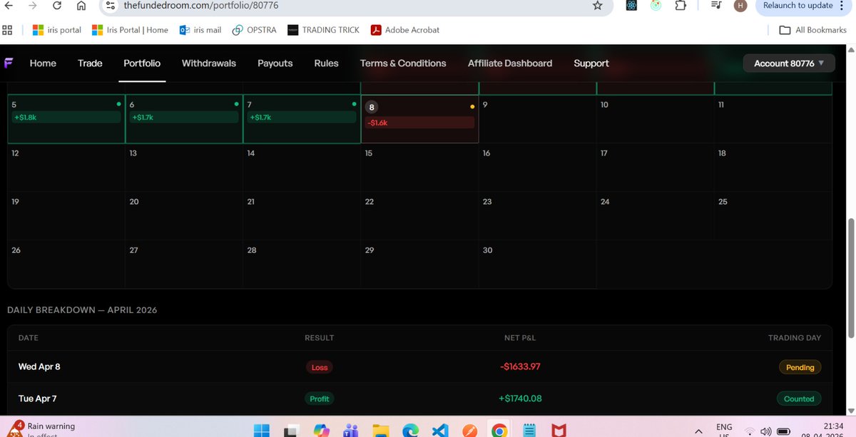856x437 pixels.
Task: Click the Counted badge for Tue Apr 7
Action: point(799,399)
